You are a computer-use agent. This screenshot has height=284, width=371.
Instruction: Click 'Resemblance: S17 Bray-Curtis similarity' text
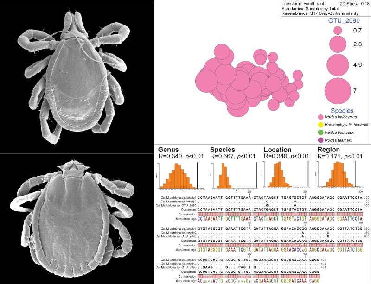[320, 13]
